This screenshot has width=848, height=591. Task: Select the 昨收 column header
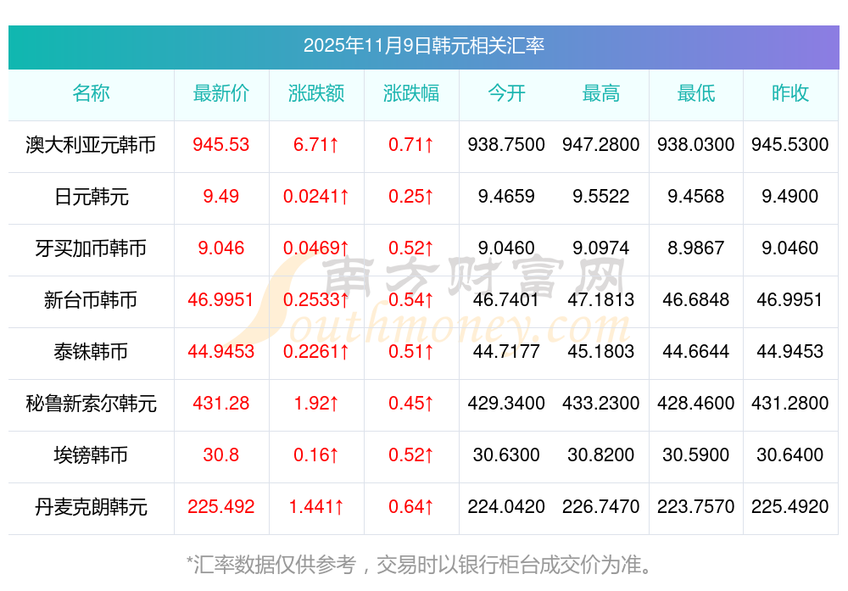pos(790,93)
